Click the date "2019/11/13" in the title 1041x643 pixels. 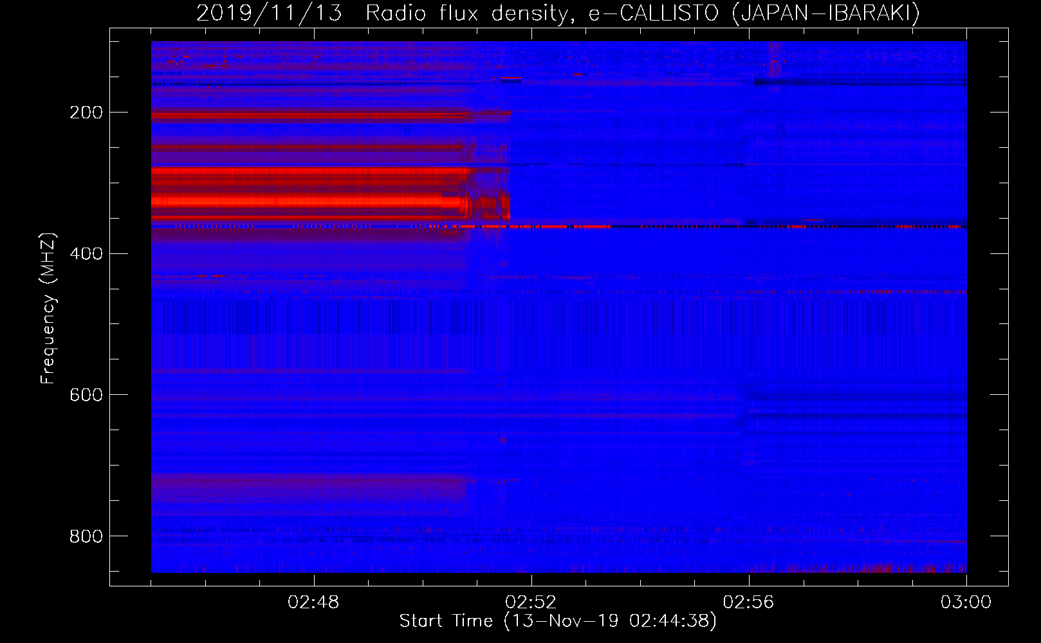[269, 13]
